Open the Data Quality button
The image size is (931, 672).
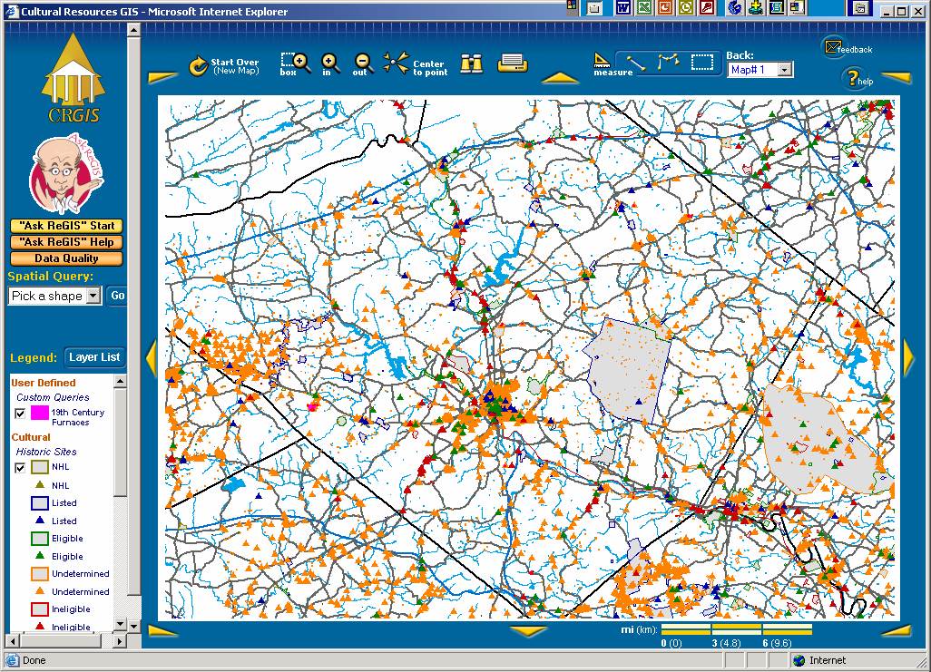66,258
